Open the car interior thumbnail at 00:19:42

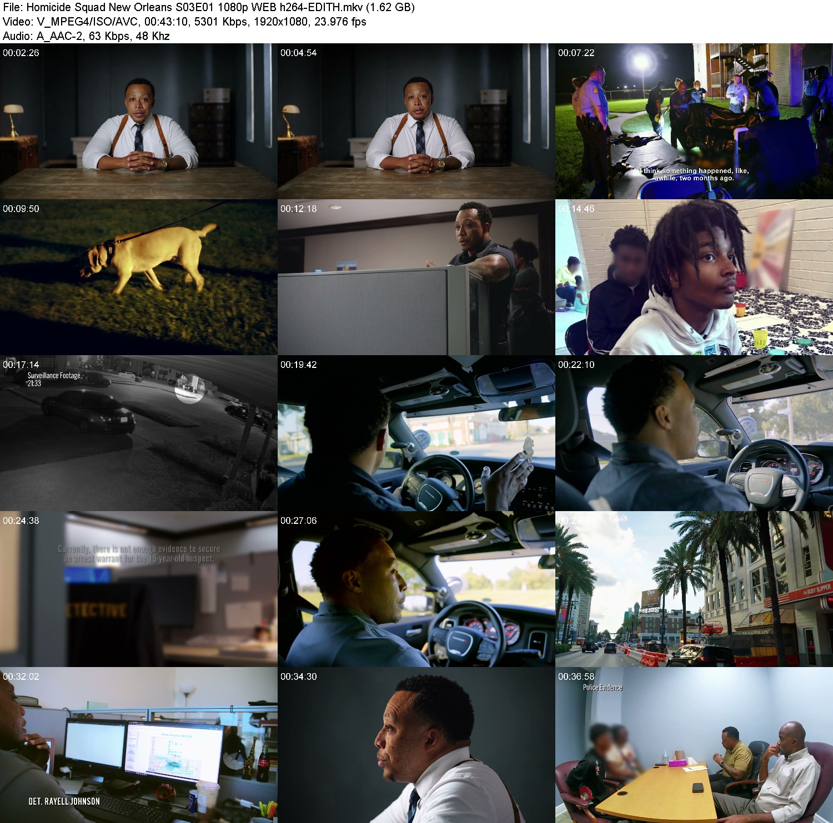(x=416, y=433)
